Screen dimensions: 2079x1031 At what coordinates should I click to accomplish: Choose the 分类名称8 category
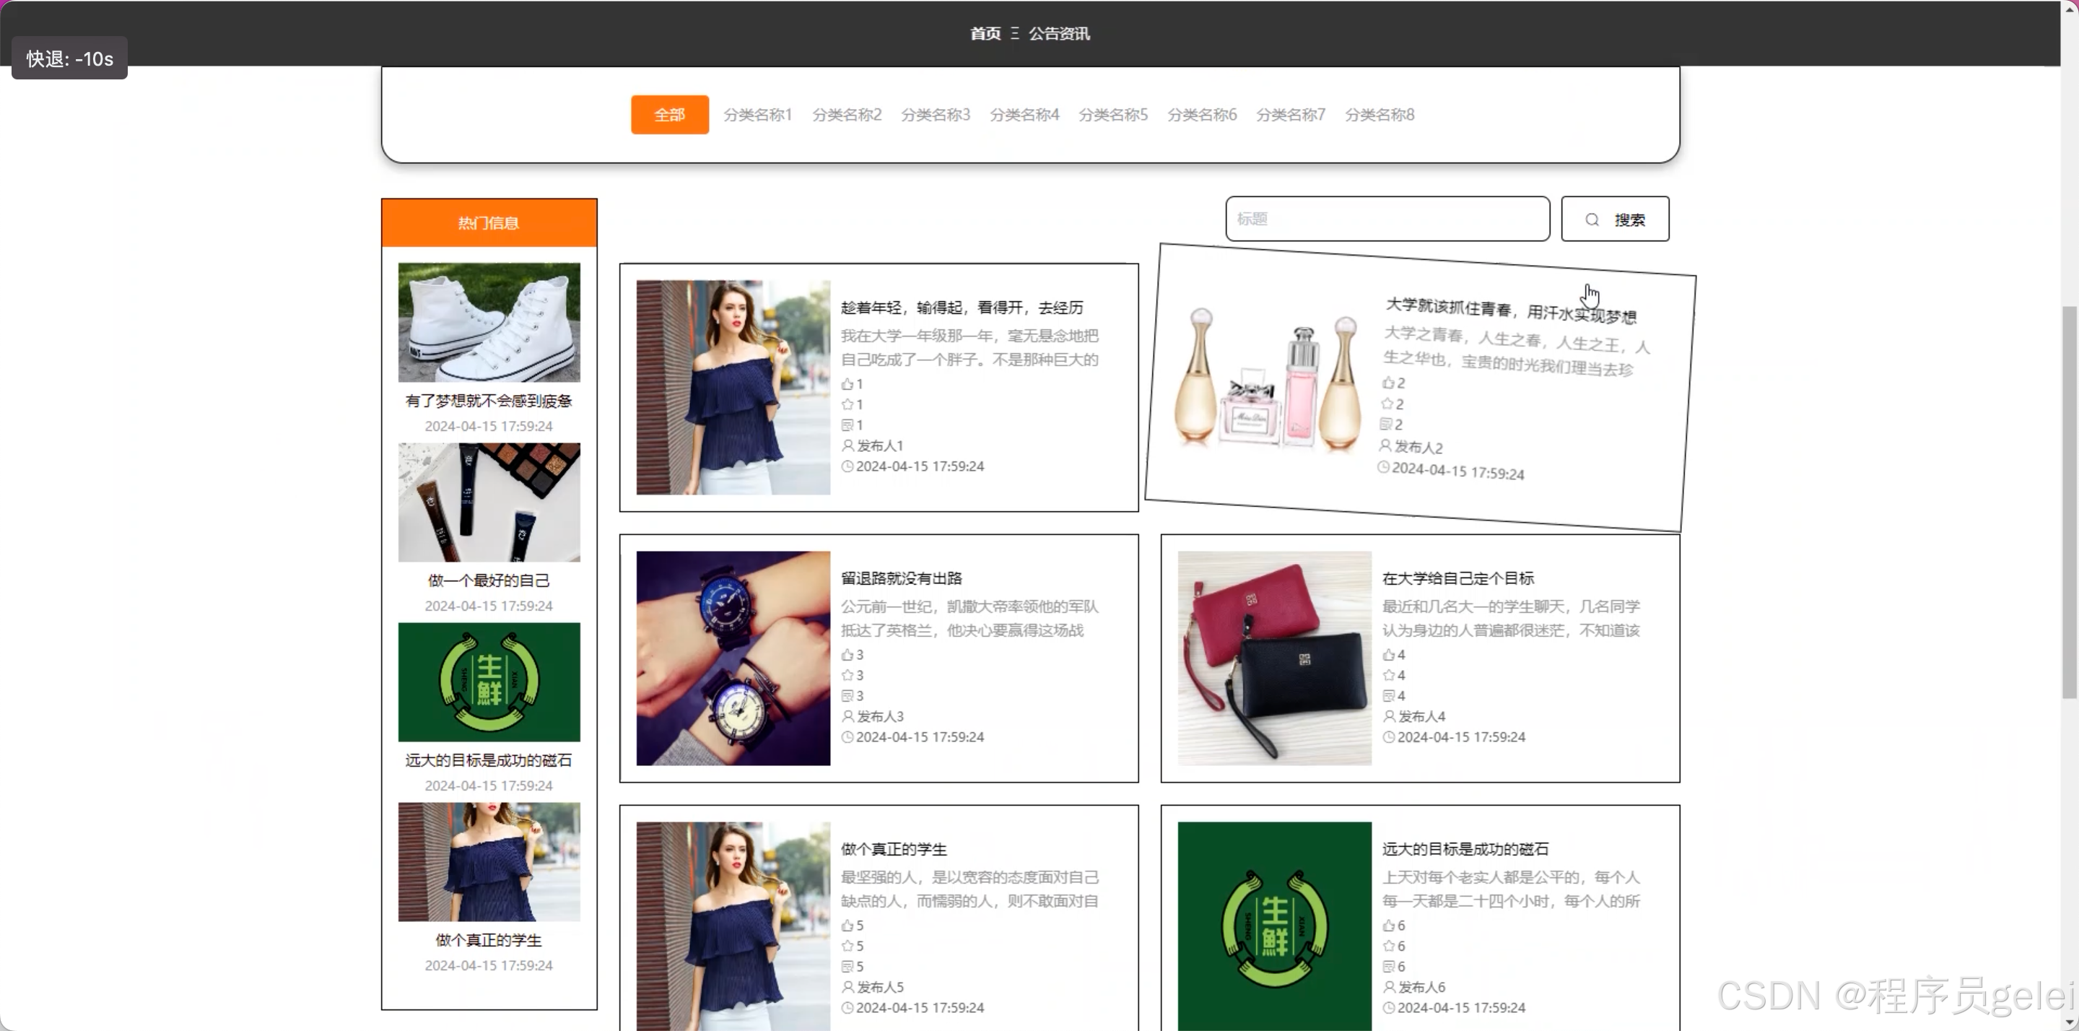(1379, 115)
